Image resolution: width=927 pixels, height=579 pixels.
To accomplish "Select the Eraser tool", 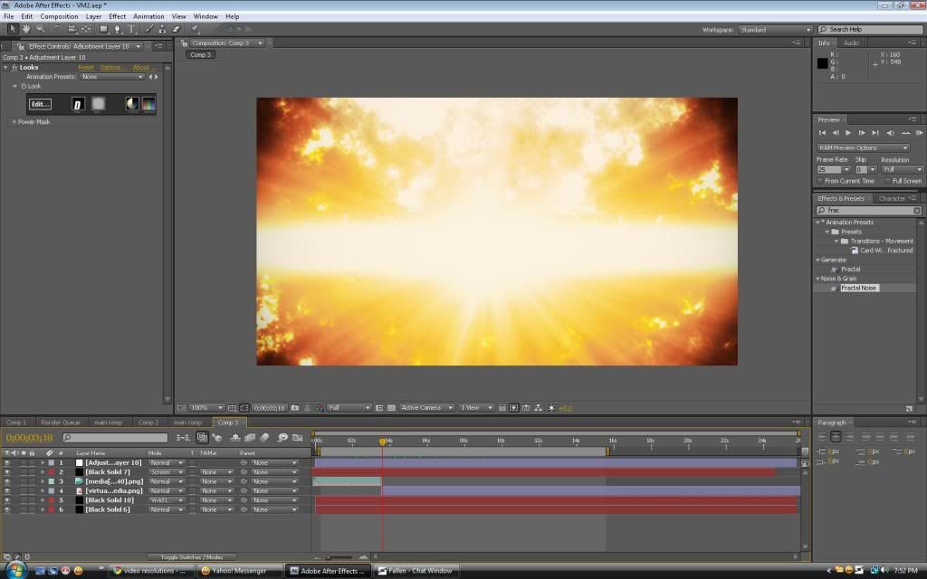I will pos(177,29).
